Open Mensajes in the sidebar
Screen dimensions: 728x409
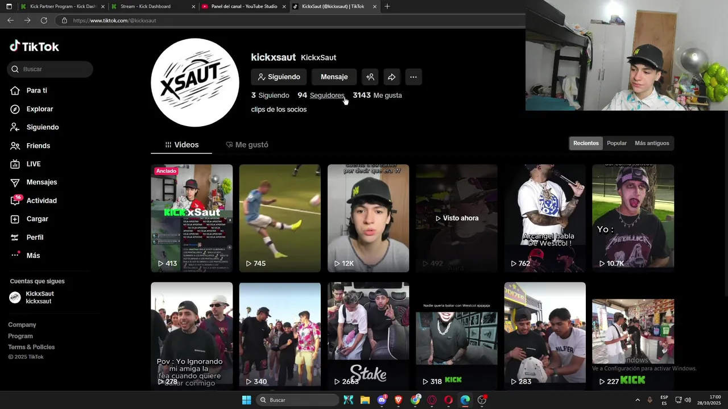[42, 182]
